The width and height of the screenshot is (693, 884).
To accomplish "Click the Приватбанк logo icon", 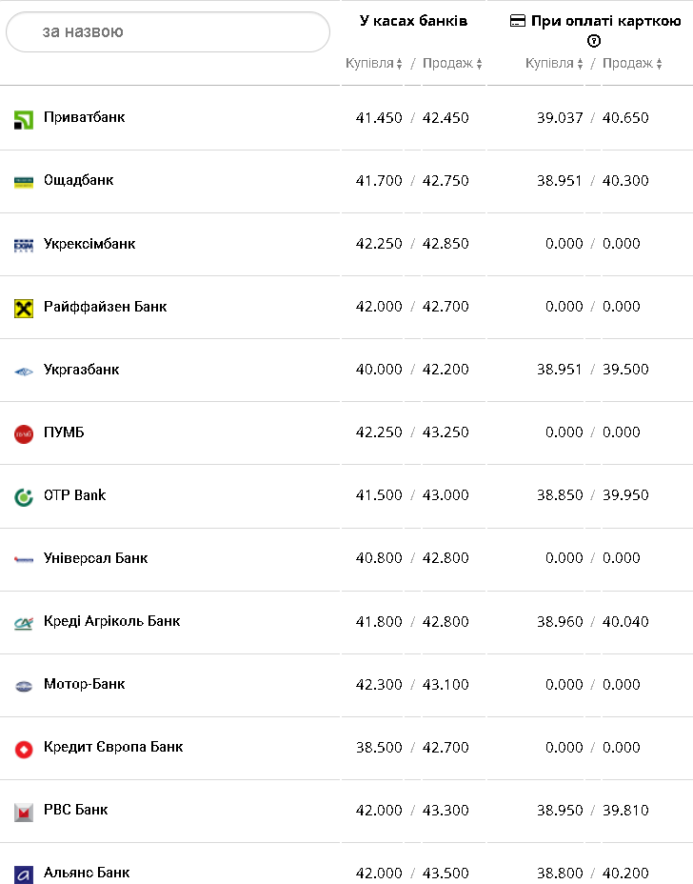I will (24, 119).
